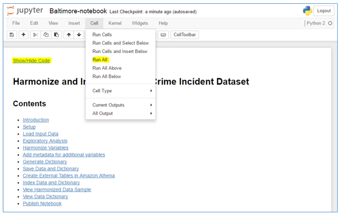The width and height of the screenshot is (341, 214).
Task: Insert cell below with plus icon
Action: coord(24,35)
